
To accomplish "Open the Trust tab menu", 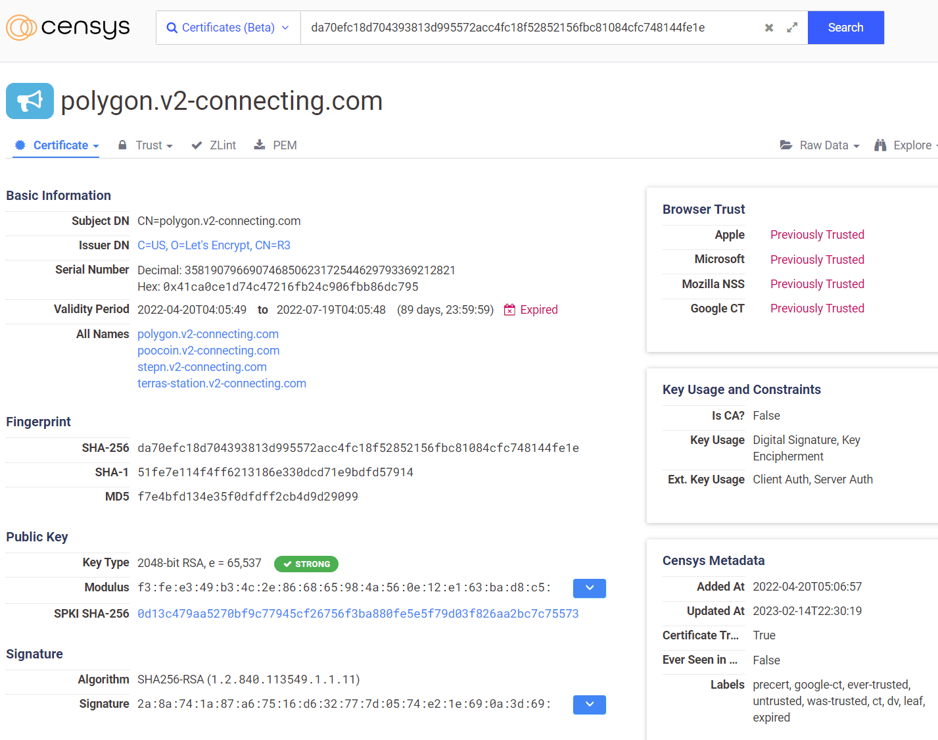I will (x=145, y=145).
